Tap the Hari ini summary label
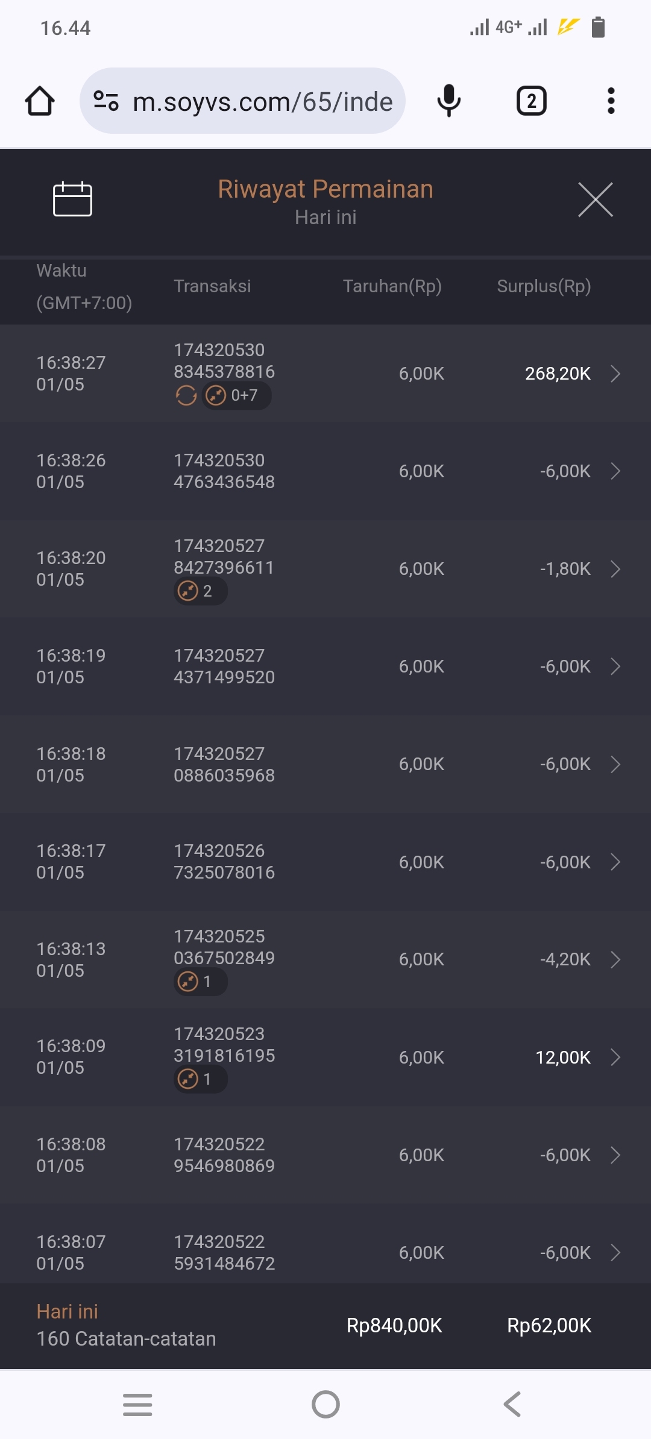This screenshot has height=1439, width=651. click(67, 1311)
